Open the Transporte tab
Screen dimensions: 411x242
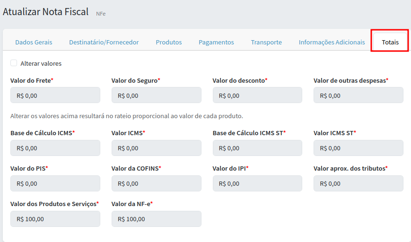266,42
